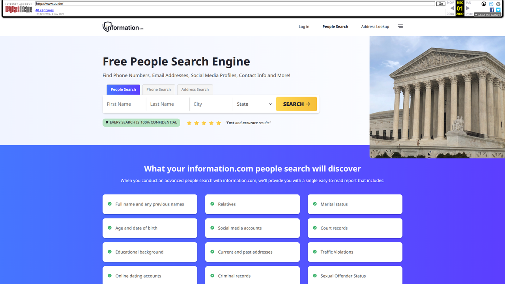The width and height of the screenshot is (505, 284).
Task: Click the first gold rating star
Action: pos(189,123)
